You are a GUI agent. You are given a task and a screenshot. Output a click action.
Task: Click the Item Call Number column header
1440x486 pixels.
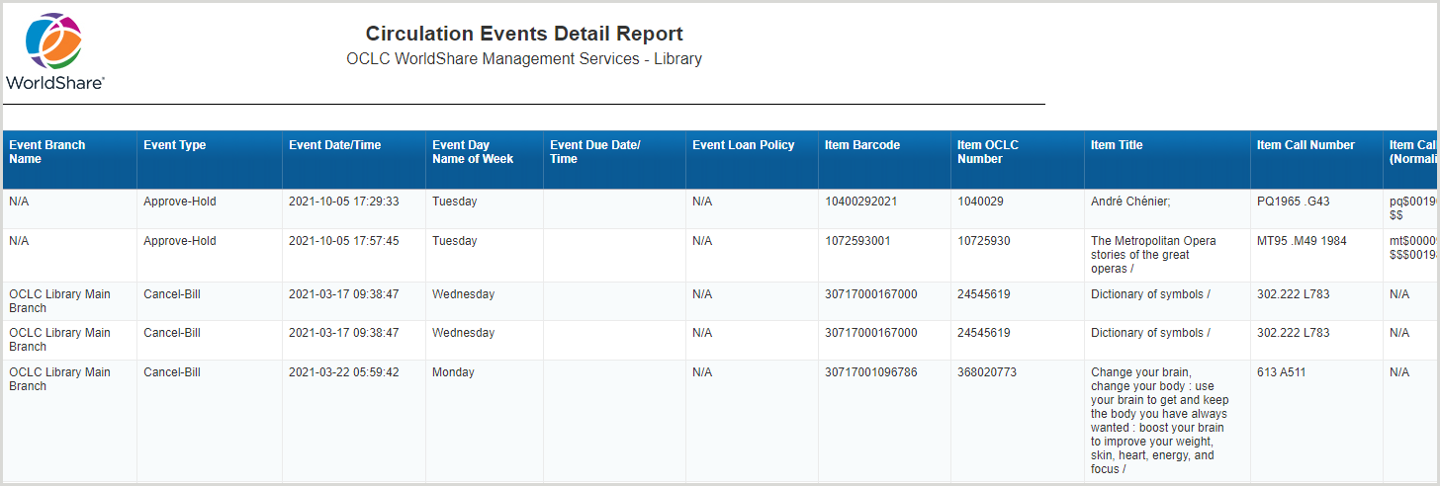click(1305, 145)
